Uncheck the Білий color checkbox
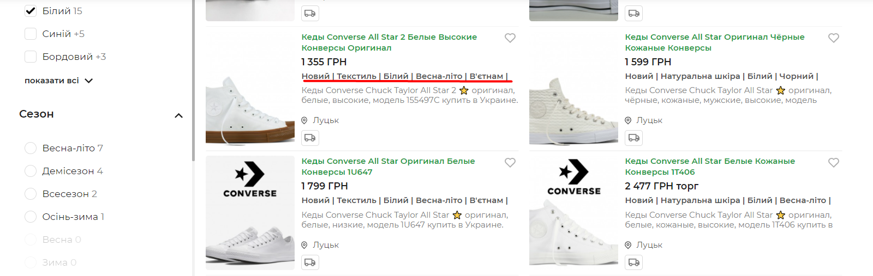The width and height of the screenshot is (873, 276). (x=31, y=11)
